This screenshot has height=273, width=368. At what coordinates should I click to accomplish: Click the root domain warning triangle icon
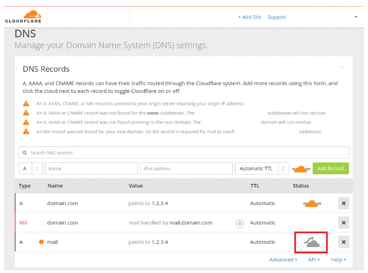[26, 122]
